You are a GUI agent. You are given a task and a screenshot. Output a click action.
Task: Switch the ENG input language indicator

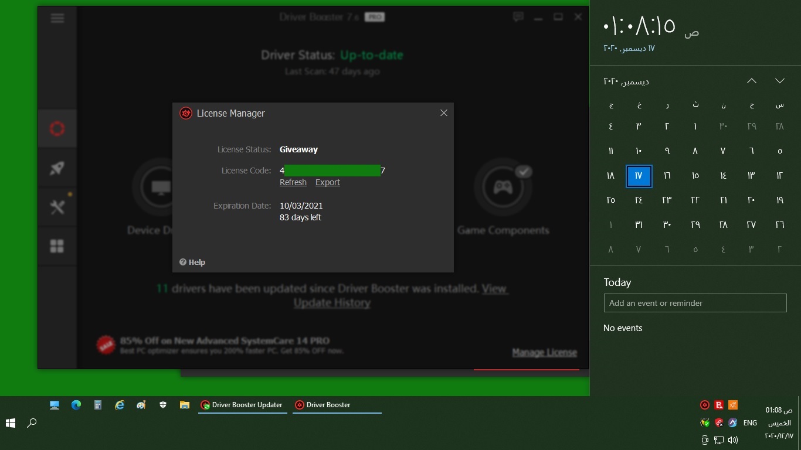(x=750, y=423)
